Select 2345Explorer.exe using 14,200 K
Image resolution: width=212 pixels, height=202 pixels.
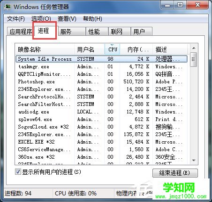[x=101, y=89]
